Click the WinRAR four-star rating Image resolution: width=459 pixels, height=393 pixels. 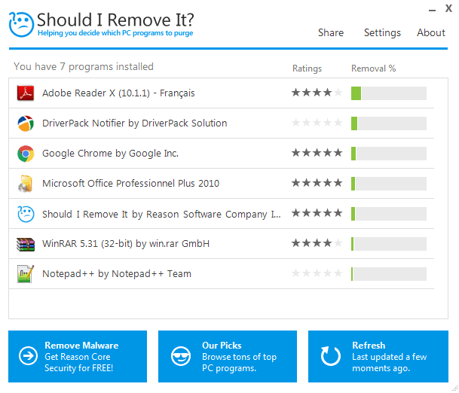tap(317, 242)
